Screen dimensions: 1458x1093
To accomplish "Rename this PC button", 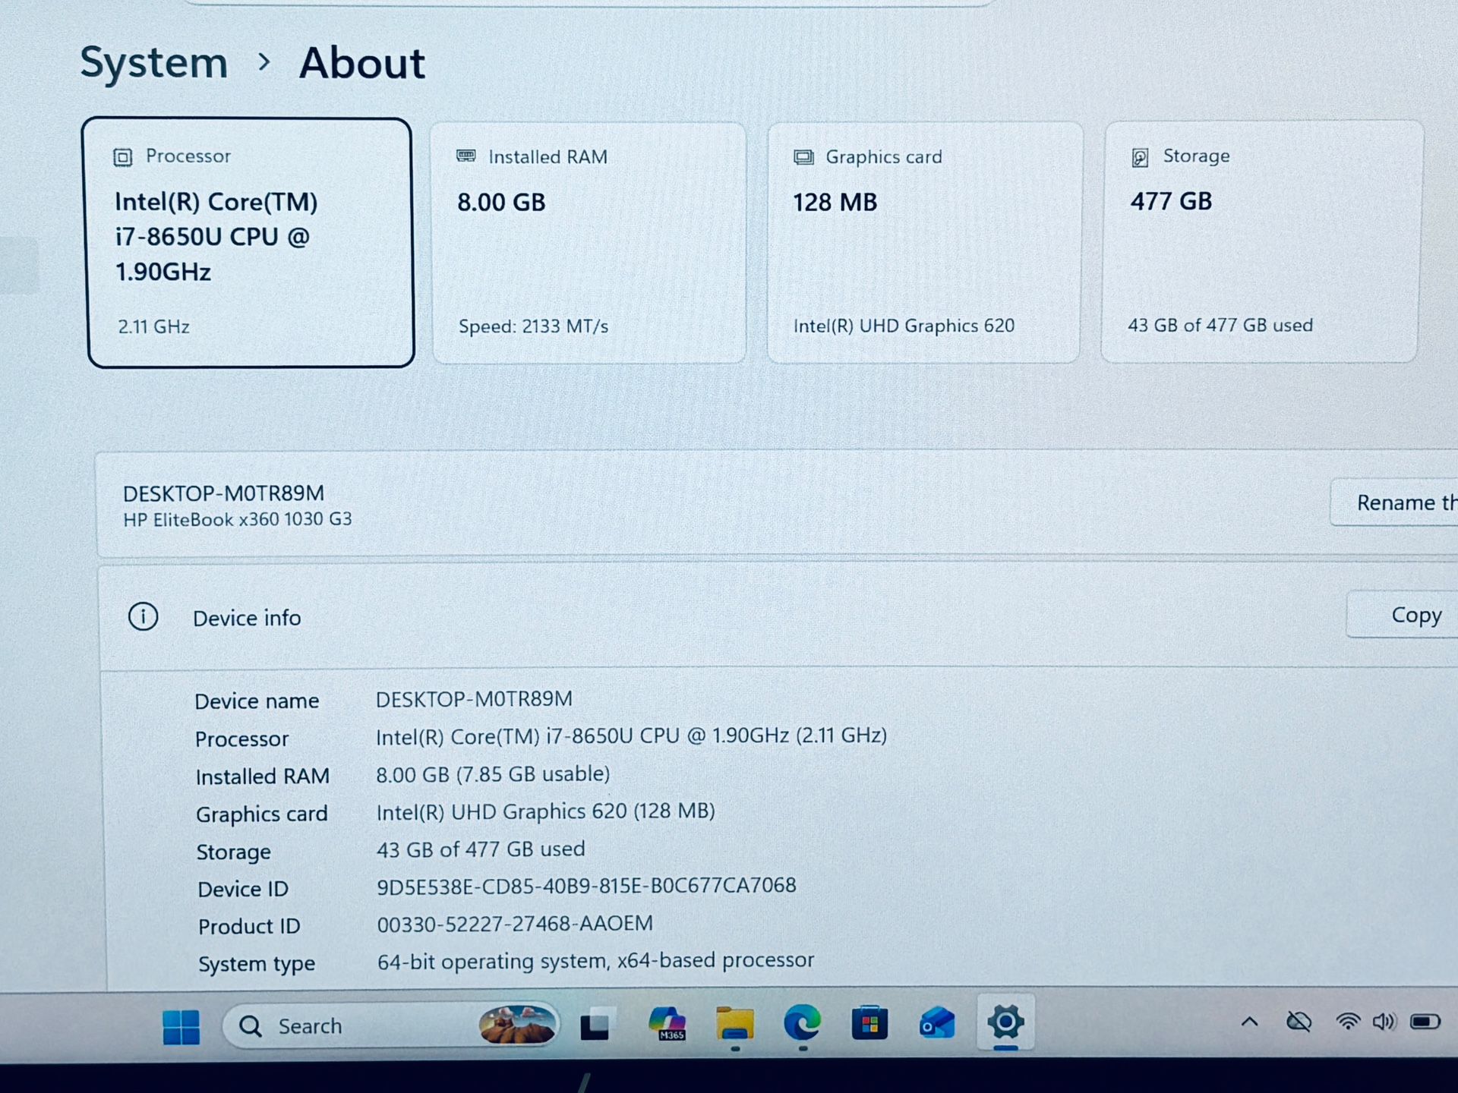I will (1394, 502).
